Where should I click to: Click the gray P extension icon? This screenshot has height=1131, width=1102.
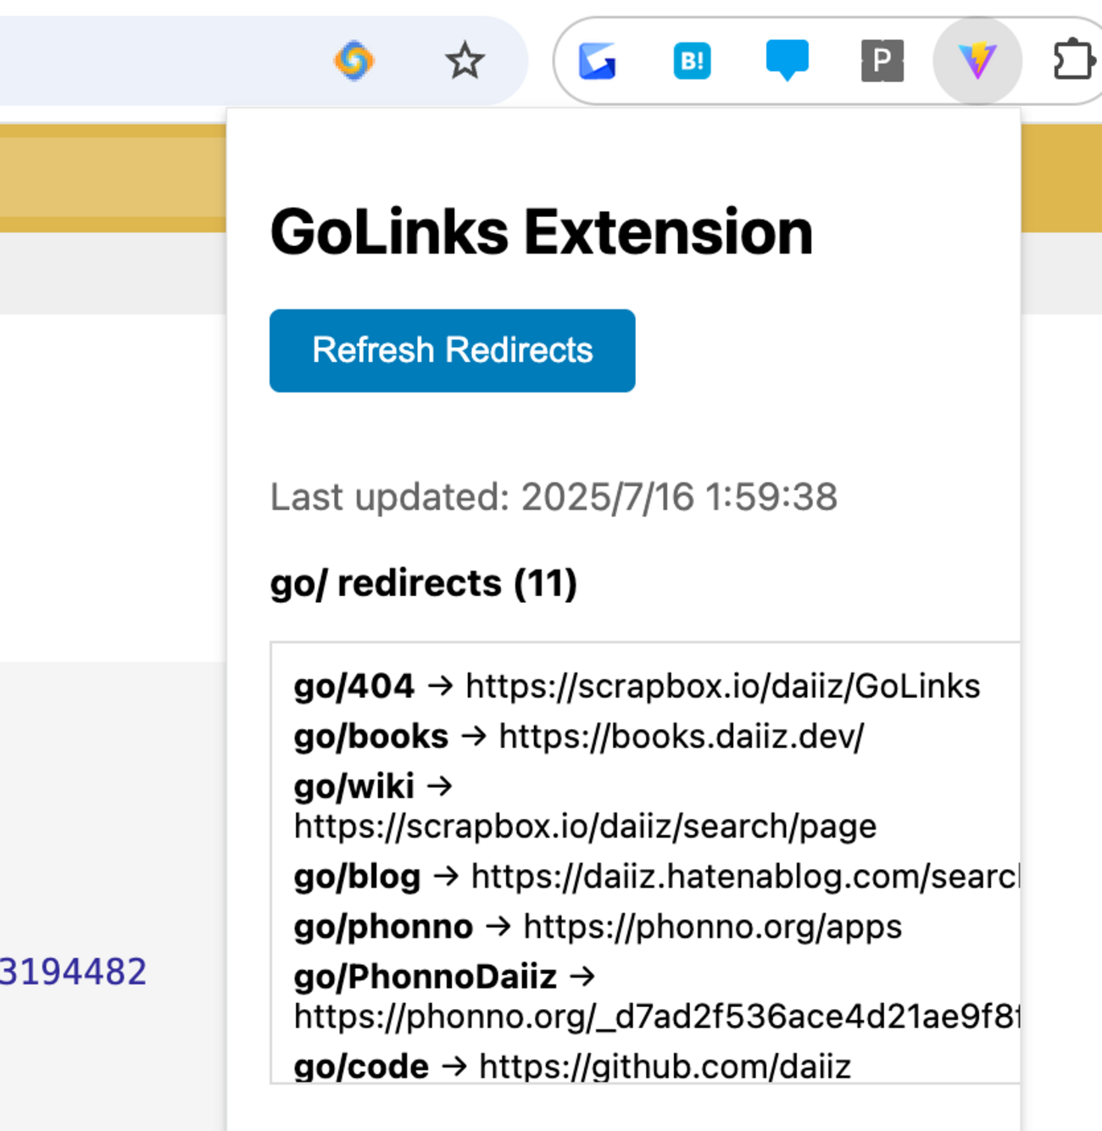pos(882,60)
